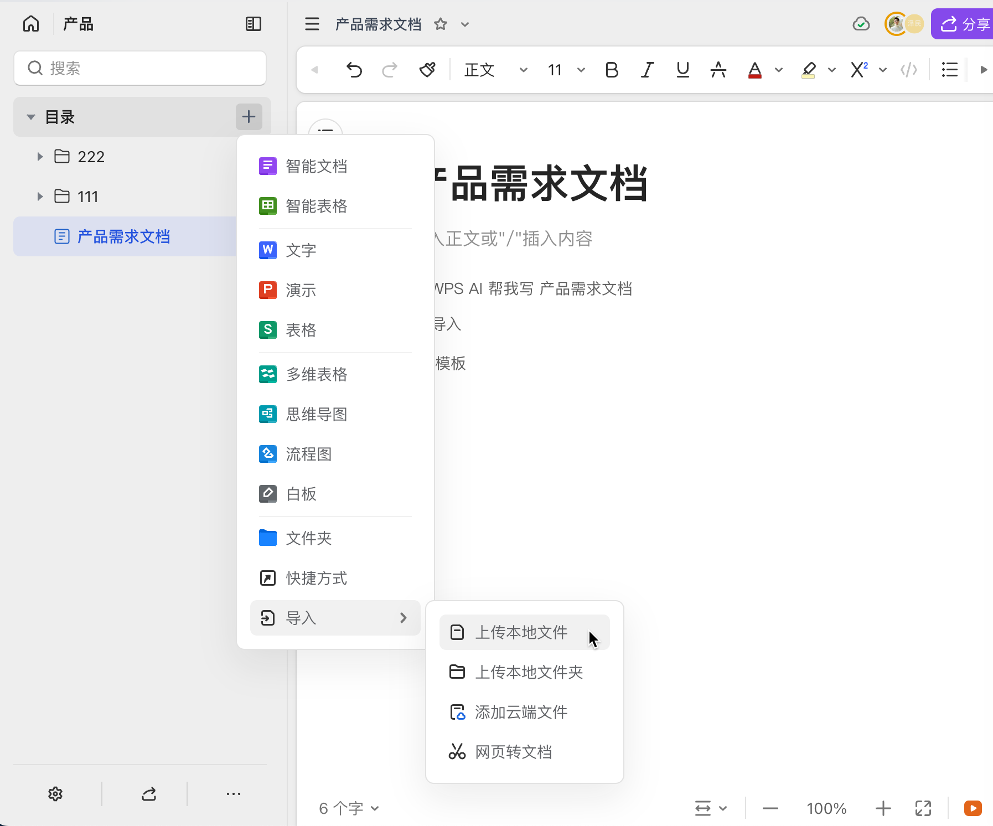Create a new 智能文档
993x826 pixels.
click(x=335, y=166)
